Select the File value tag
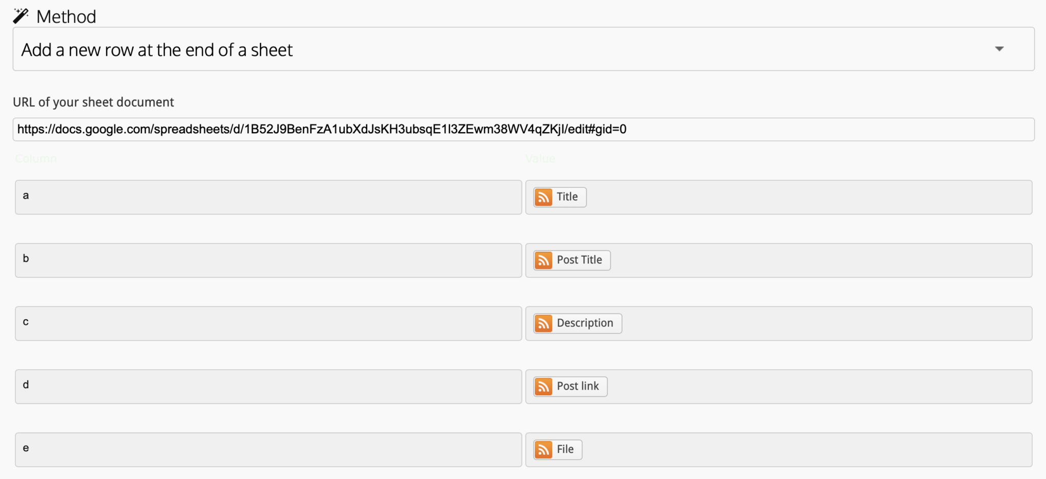 [565, 450]
